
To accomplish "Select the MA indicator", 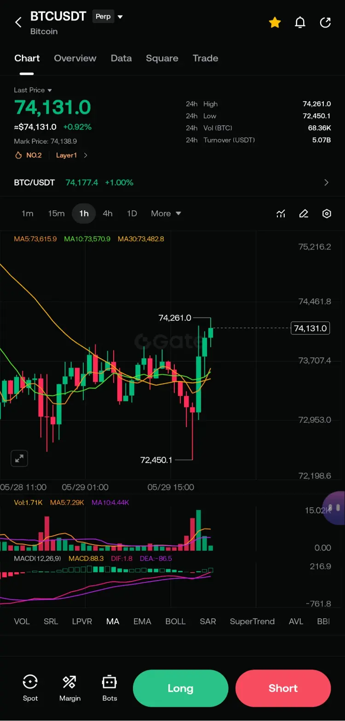I will [x=113, y=622].
